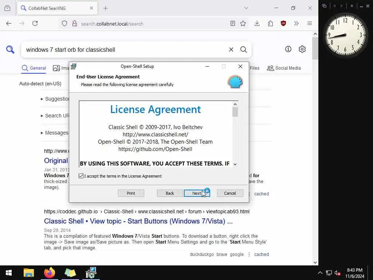Open Firefox extensions menu
This screenshot has width=373, height=280.
point(270,23)
